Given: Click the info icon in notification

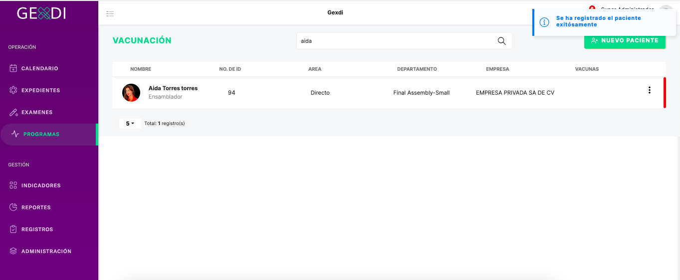Looking at the screenshot, I should coord(545,22).
